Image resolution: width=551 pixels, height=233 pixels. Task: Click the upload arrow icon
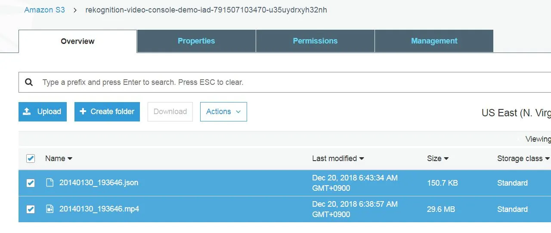click(27, 112)
